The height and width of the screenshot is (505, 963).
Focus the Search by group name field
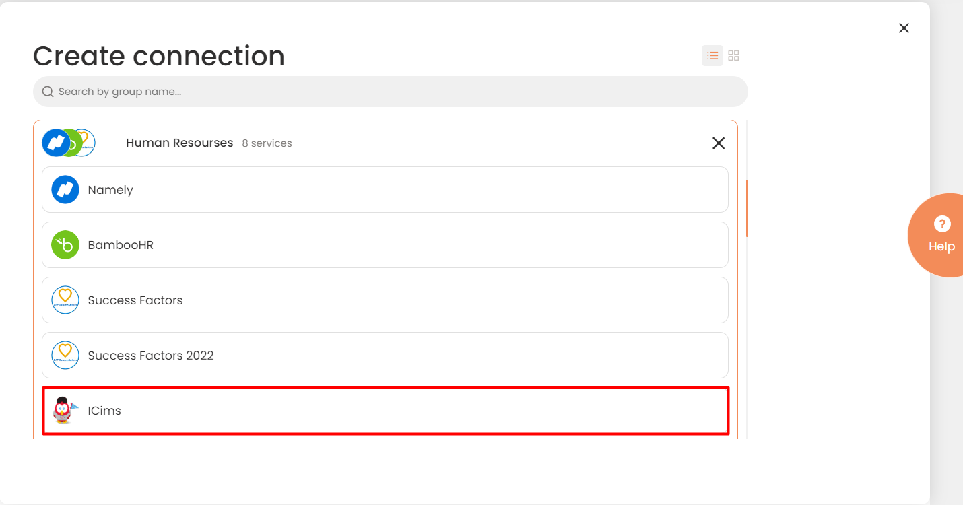(391, 92)
